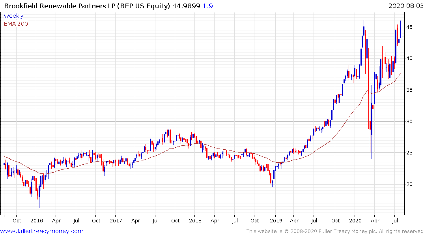Select the 2018 label on the time axis

pyautogui.click(x=195, y=221)
